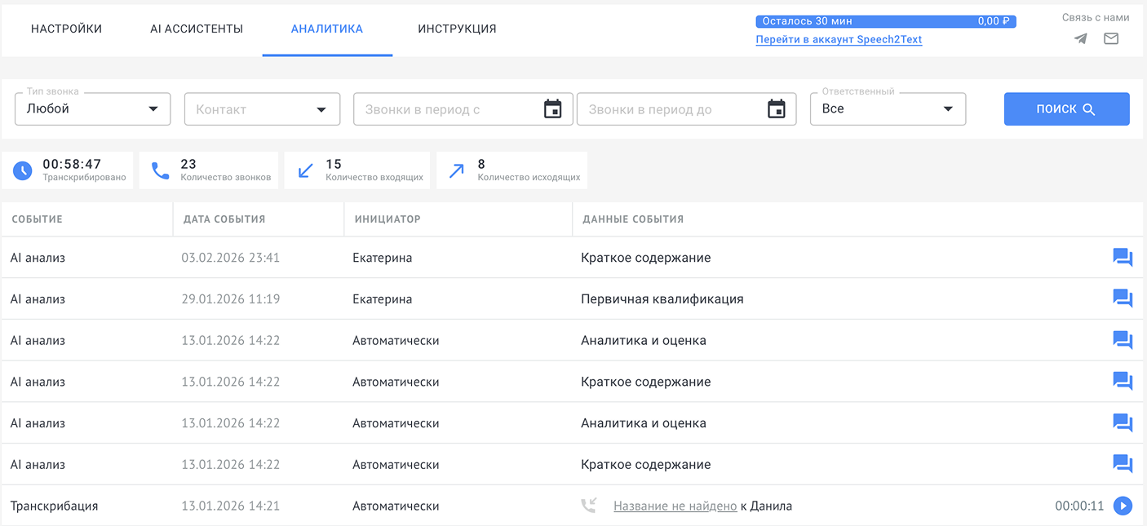This screenshot has width=1147, height=526.
Task: Open the AI Ассистенты tab
Action: click(197, 29)
